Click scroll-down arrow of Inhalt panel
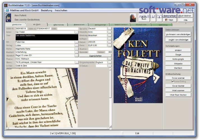Viewport: 200px width, 140px height. point(110,127)
